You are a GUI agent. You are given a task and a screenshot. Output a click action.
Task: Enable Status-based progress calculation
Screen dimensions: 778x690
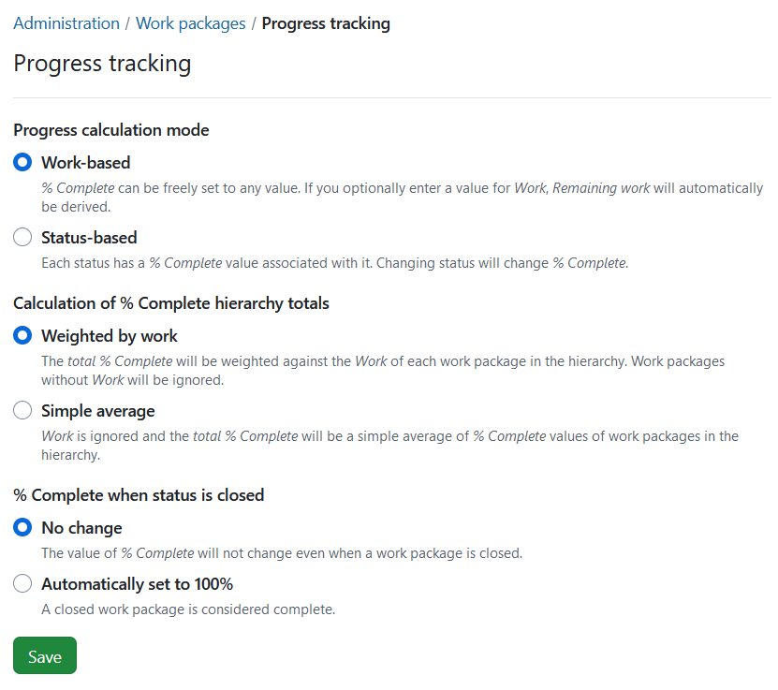[x=22, y=237]
